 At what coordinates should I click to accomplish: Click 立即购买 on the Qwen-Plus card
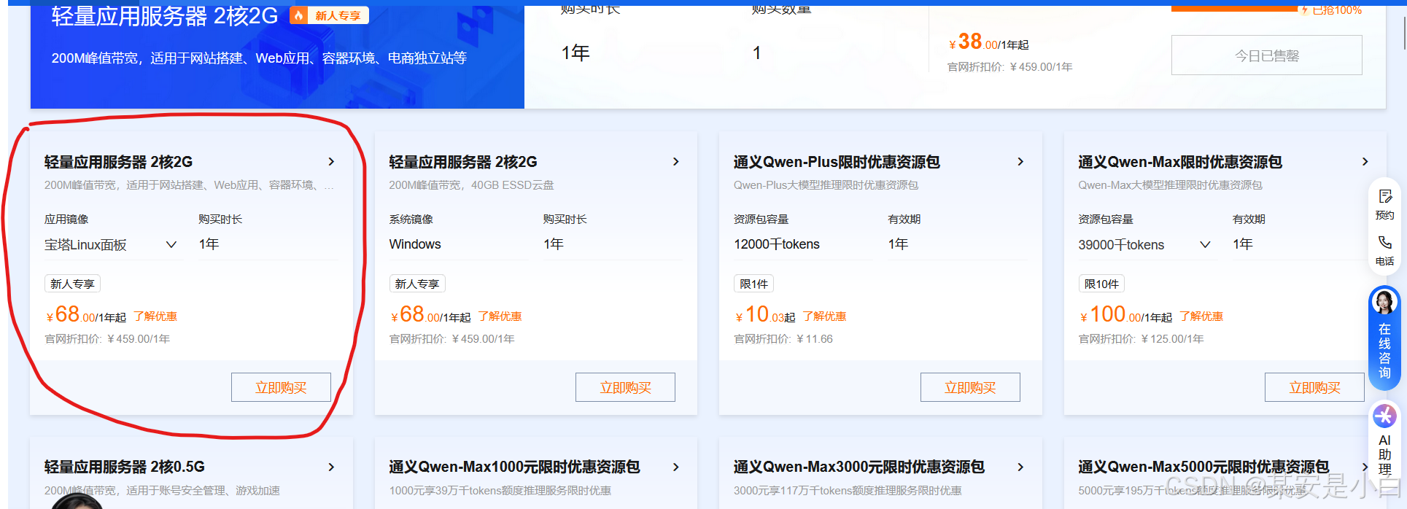pos(970,387)
